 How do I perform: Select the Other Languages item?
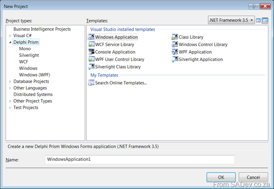tap(30, 88)
